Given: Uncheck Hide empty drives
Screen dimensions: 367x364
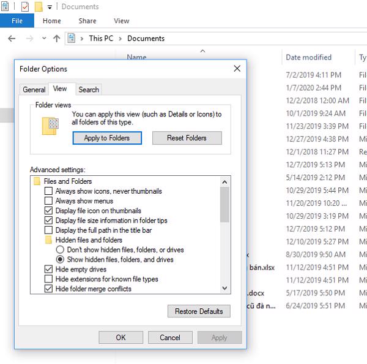Looking at the screenshot, I should coord(48,269).
